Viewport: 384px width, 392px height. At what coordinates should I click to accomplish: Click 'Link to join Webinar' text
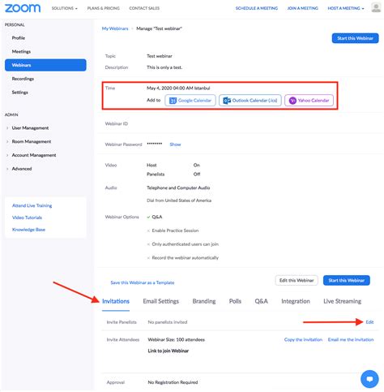pos(168,351)
